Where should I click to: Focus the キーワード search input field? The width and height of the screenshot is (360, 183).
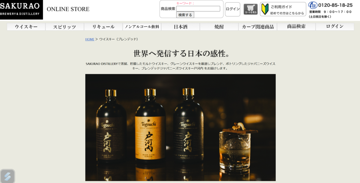[x=198, y=9]
